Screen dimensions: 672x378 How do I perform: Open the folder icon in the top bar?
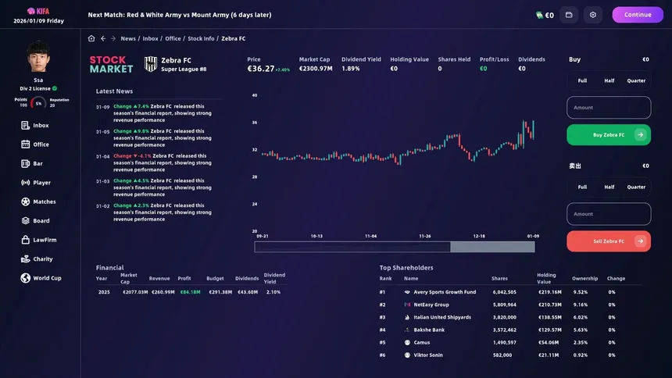click(x=570, y=15)
